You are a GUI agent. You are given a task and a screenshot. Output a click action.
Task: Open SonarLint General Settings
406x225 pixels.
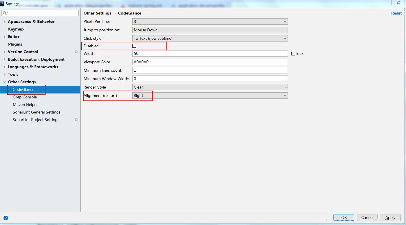pyautogui.click(x=37, y=112)
